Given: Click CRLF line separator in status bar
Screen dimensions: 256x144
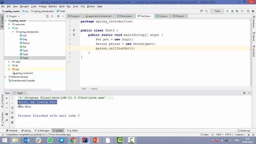Looking at the screenshot, I should (220, 134).
